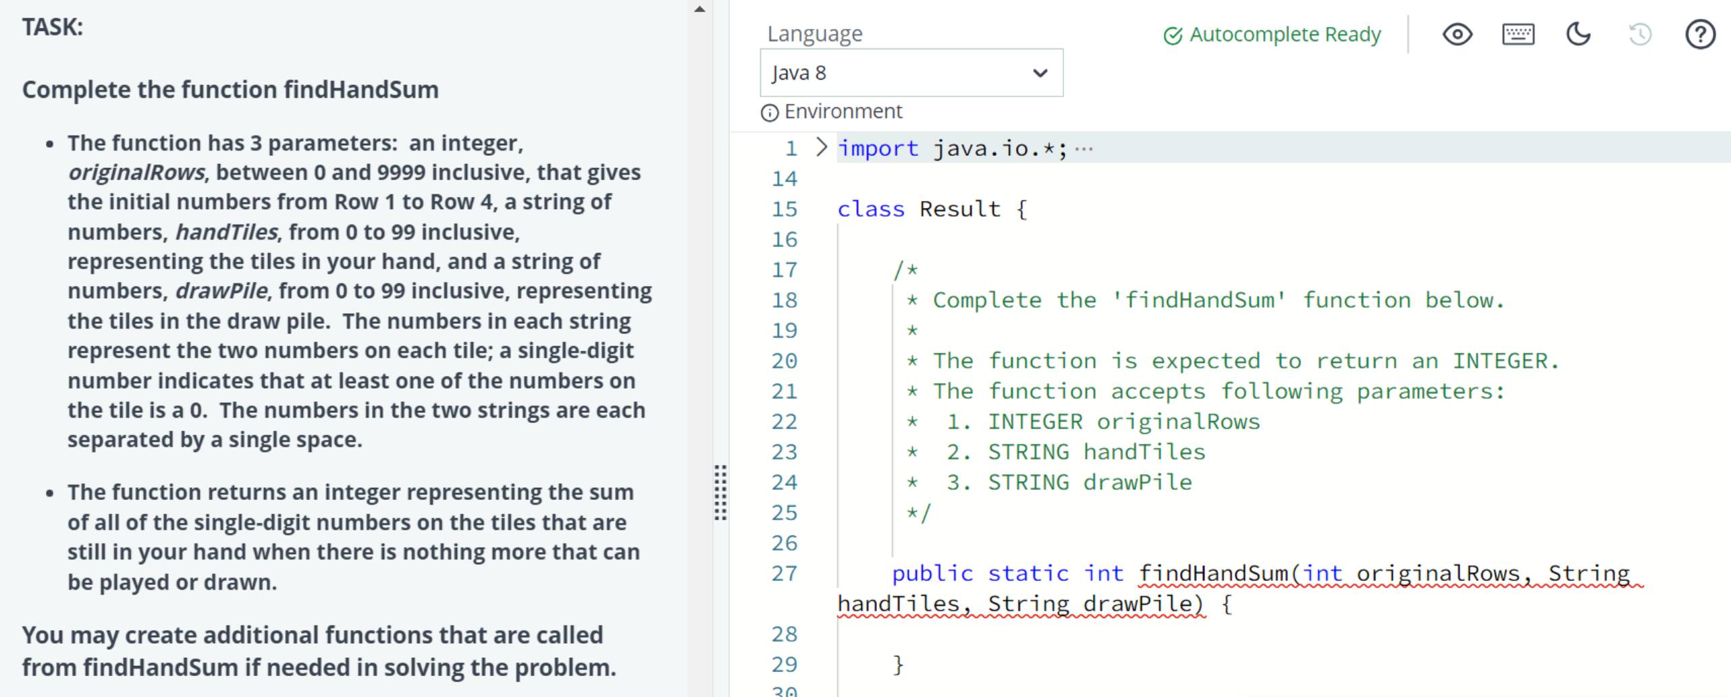Collapse the imports using the line 1 arrow
This screenshot has height=697, width=1731.
point(820,147)
